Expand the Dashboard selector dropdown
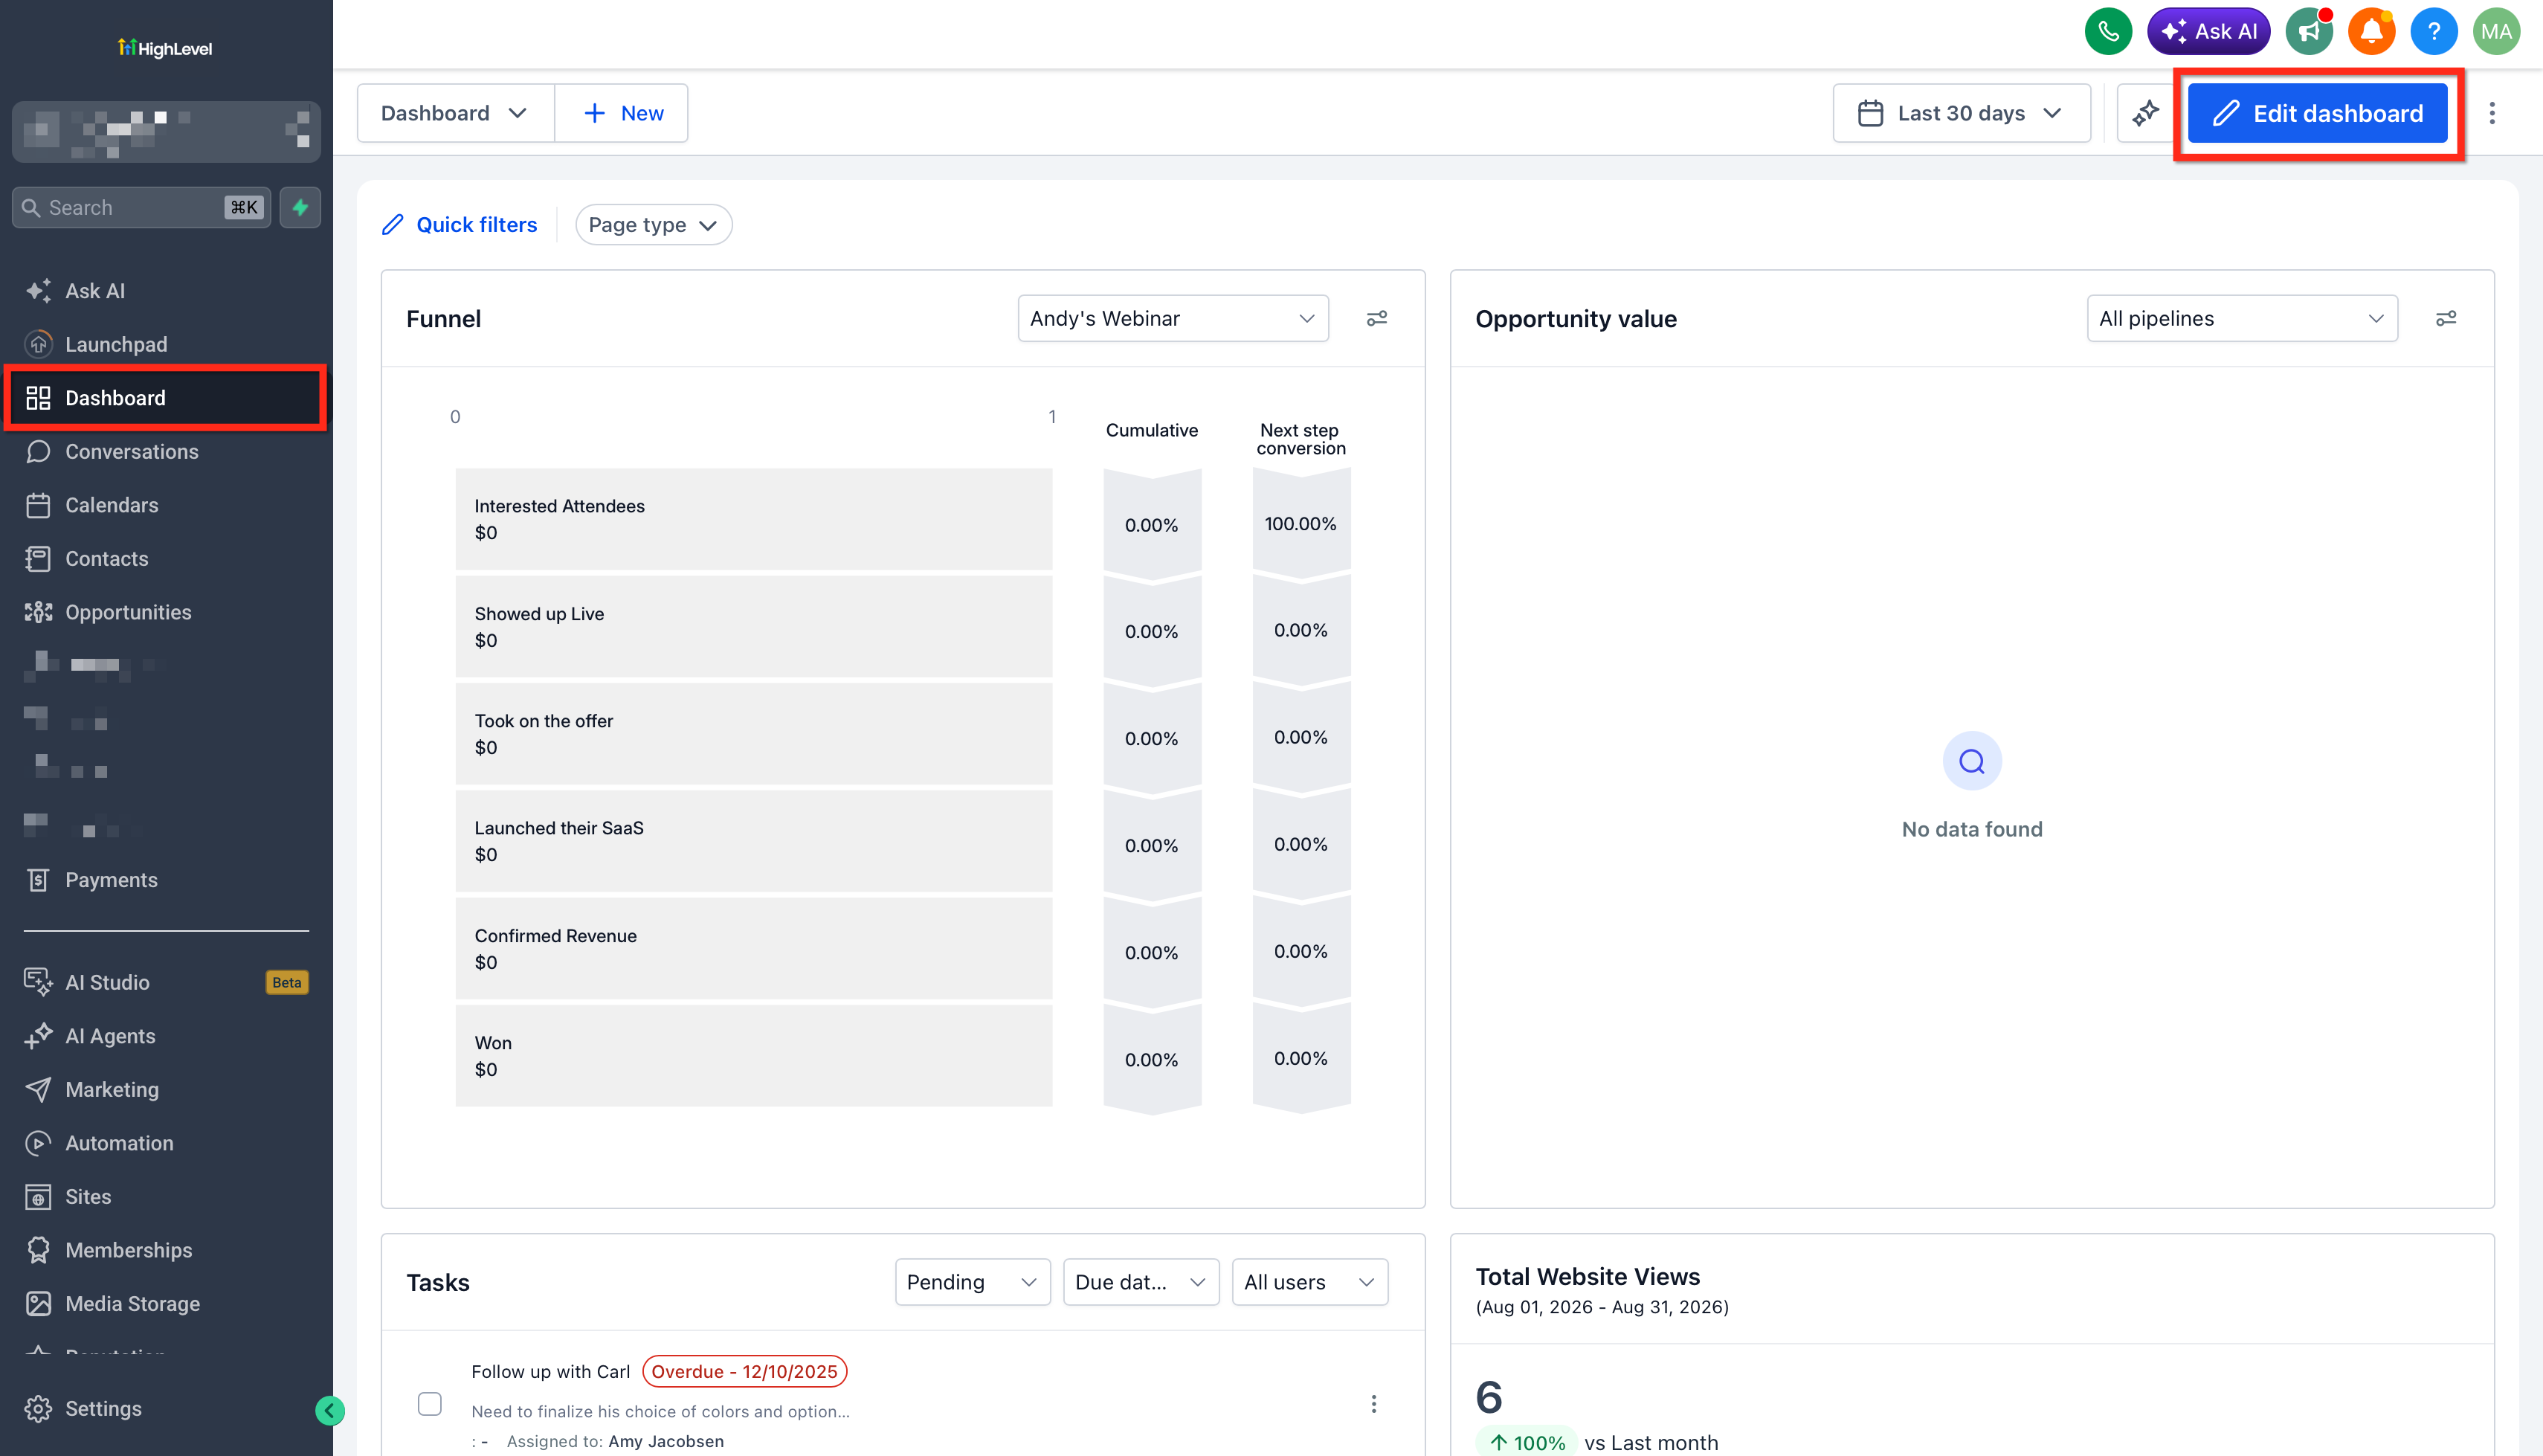 click(455, 113)
